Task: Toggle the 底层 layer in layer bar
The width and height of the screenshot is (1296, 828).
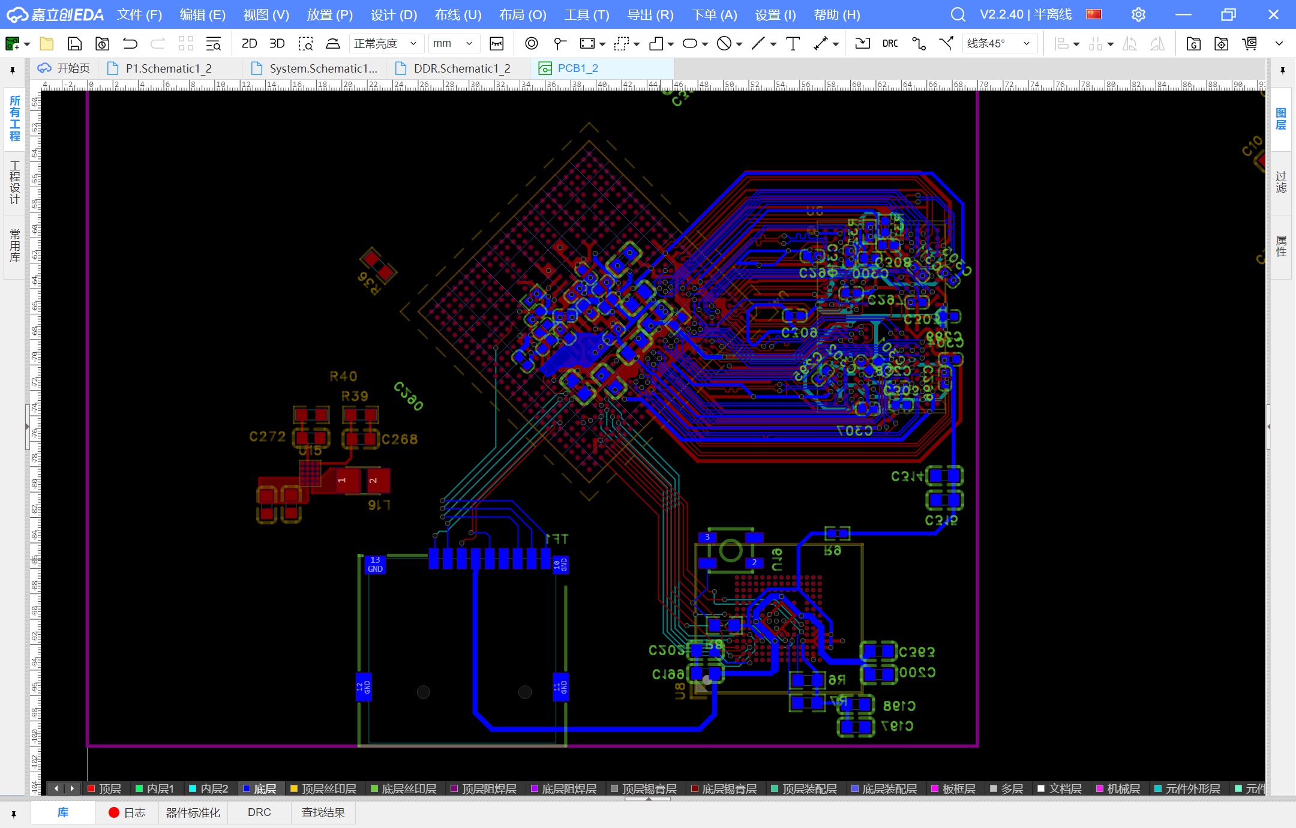Action: click(265, 788)
